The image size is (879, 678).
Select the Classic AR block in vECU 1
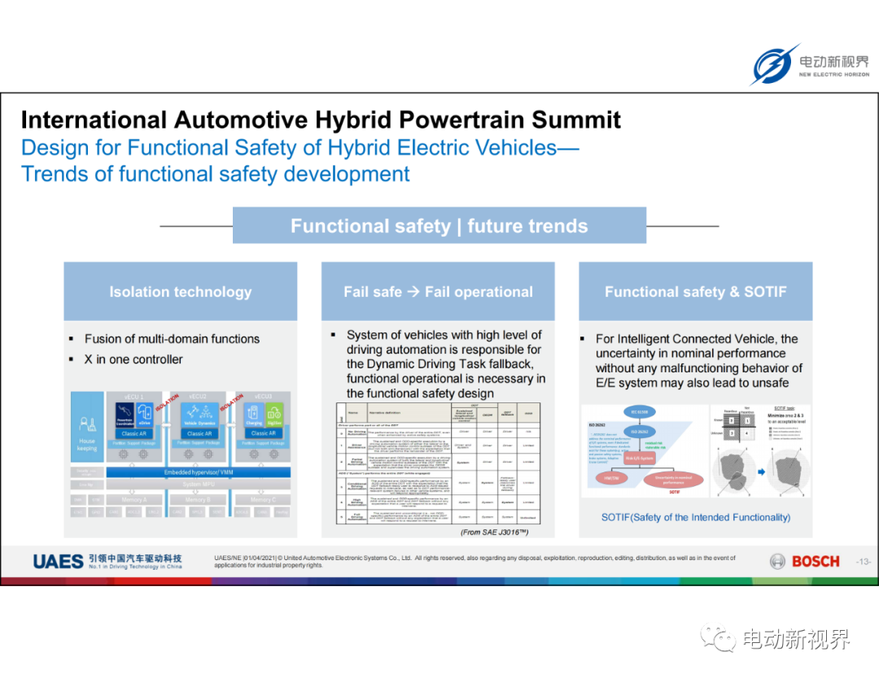134,433
